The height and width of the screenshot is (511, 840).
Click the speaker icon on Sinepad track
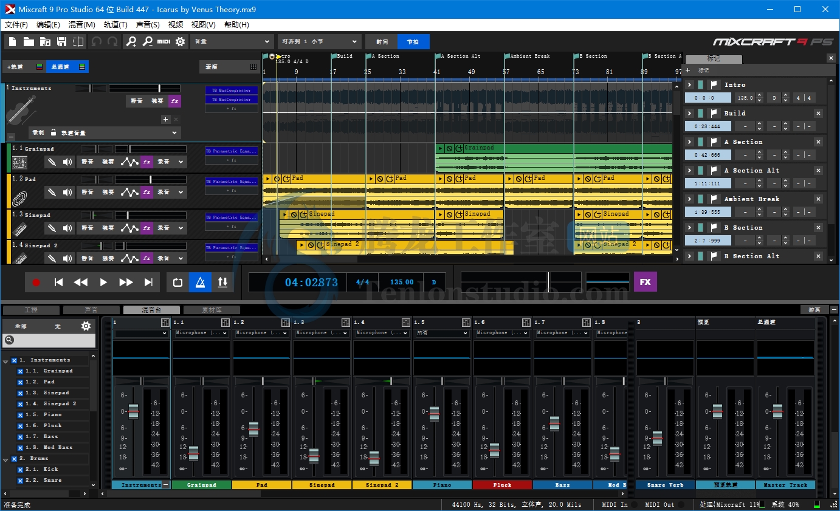(67, 228)
